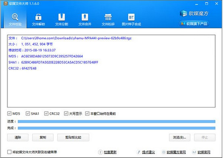The height and width of the screenshot is (158, 223).
Task: Enable 将软媒文件大师关联到右键菜单 checkbox
Action: click(x=9, y=152)
